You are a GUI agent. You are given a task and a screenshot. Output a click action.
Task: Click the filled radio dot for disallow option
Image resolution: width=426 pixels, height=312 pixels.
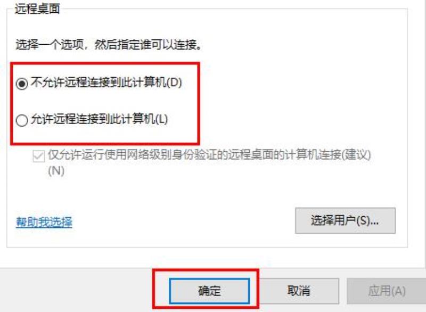coord(22,83)
